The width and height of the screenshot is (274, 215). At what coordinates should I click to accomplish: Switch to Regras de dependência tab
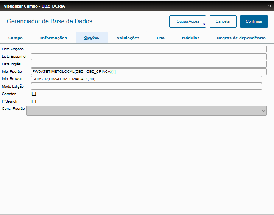click(241, 38)
